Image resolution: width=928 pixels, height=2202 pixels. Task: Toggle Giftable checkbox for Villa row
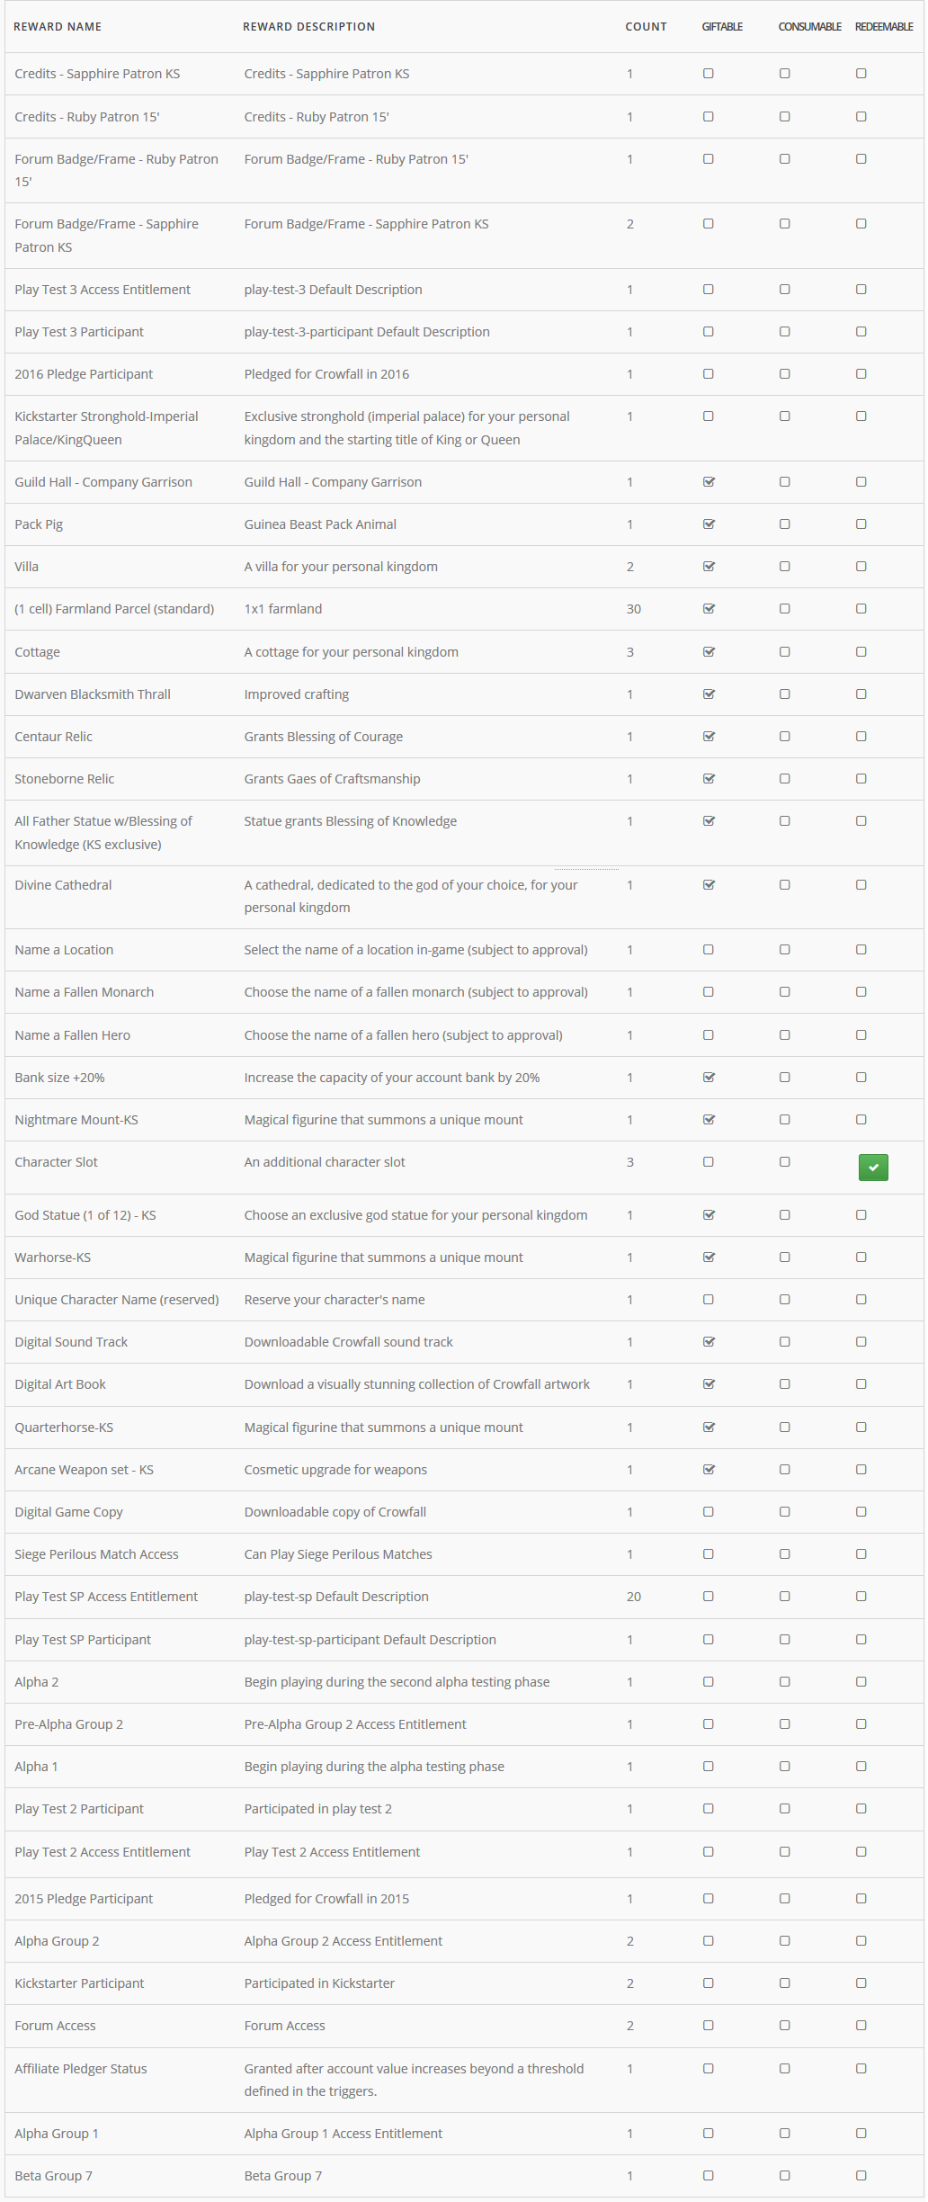pyautogui.click(x=709, y=566)
